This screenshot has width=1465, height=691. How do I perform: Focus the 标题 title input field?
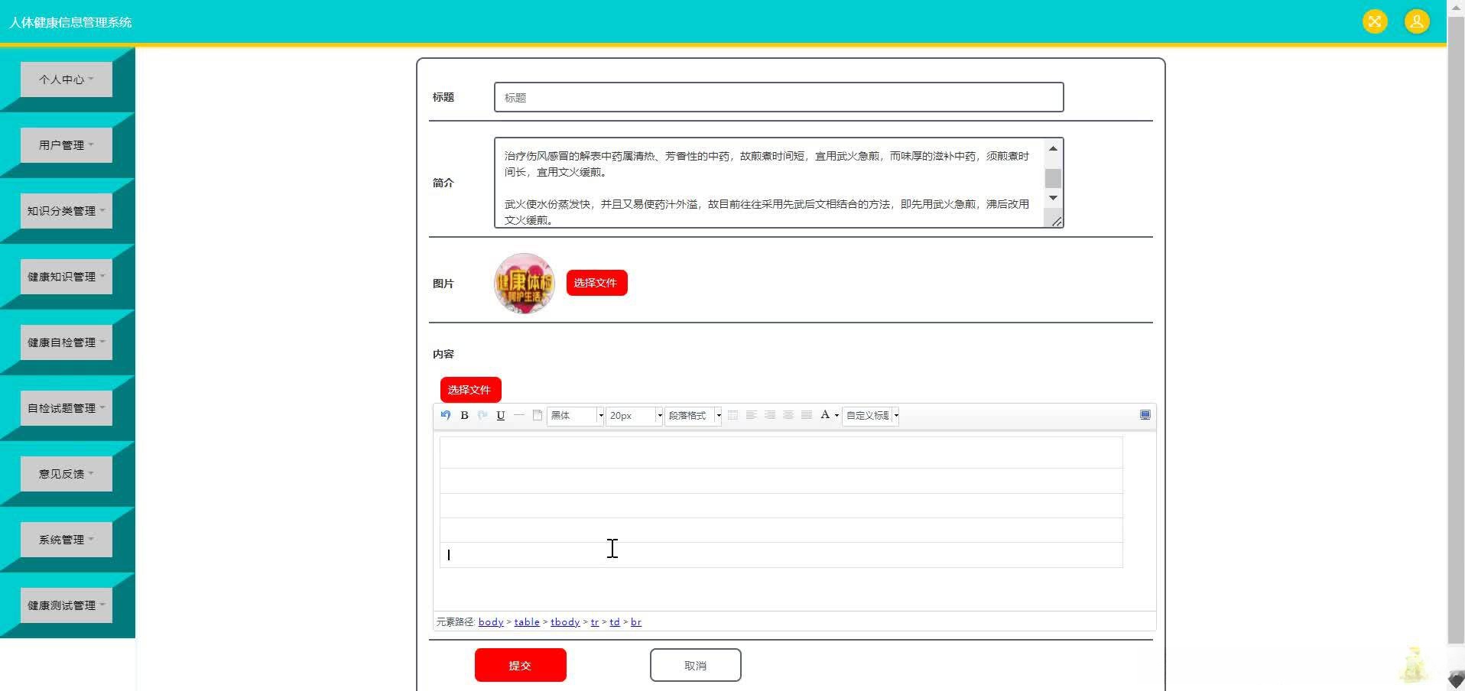point(778,97)
